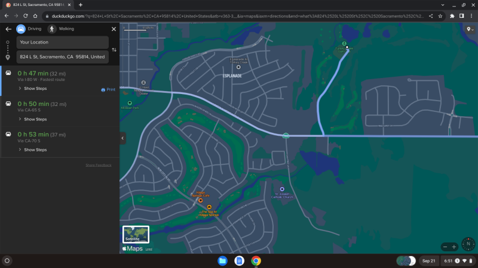Image resolution: width=478 pixels, height=268 pixels.
Task: Open the Extensions puzzle icon
Action: point(452,16)
